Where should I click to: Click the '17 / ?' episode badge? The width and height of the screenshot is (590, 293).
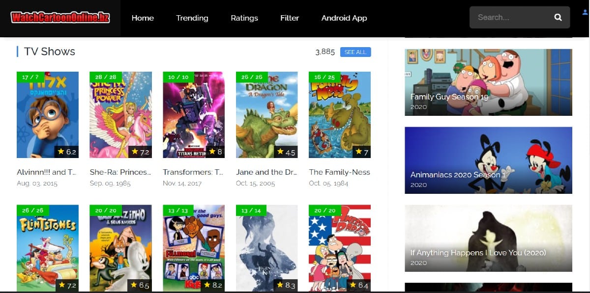coord(29,77)
